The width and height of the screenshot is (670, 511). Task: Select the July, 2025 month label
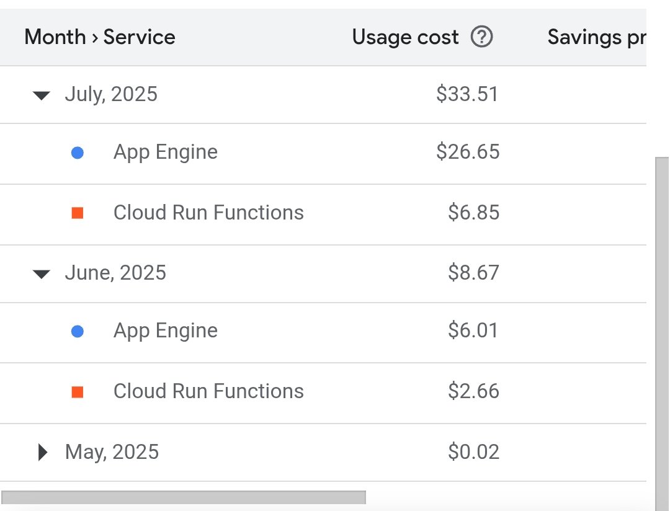point(111,94)
